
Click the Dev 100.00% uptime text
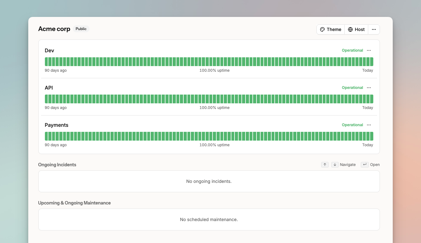[x=214, y=70]
